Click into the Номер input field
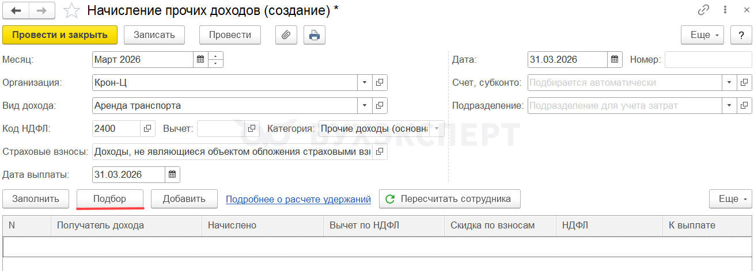 coord(707,59)
